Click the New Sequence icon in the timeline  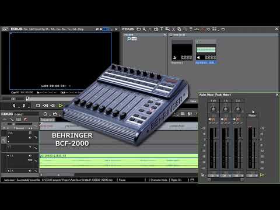[x=45, y=114]
